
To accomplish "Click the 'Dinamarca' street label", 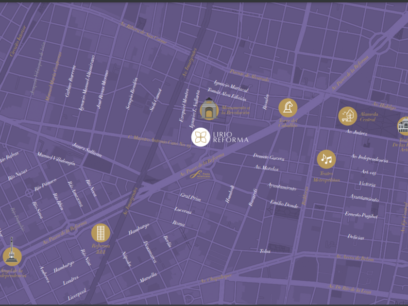I will coord(150,252).
